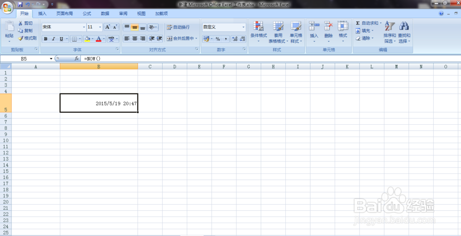
Task: Click the formula bar containing =NOW()
Action: [x=271, y=59]
